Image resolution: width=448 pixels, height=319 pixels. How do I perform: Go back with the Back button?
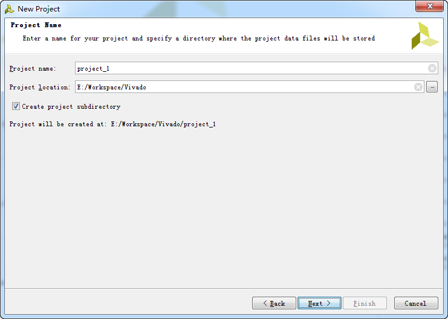[x=274, y=303]
